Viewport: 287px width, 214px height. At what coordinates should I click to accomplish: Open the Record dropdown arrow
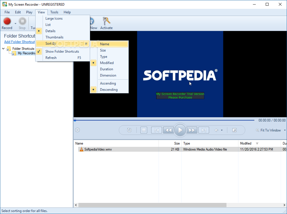click(15, 23)
